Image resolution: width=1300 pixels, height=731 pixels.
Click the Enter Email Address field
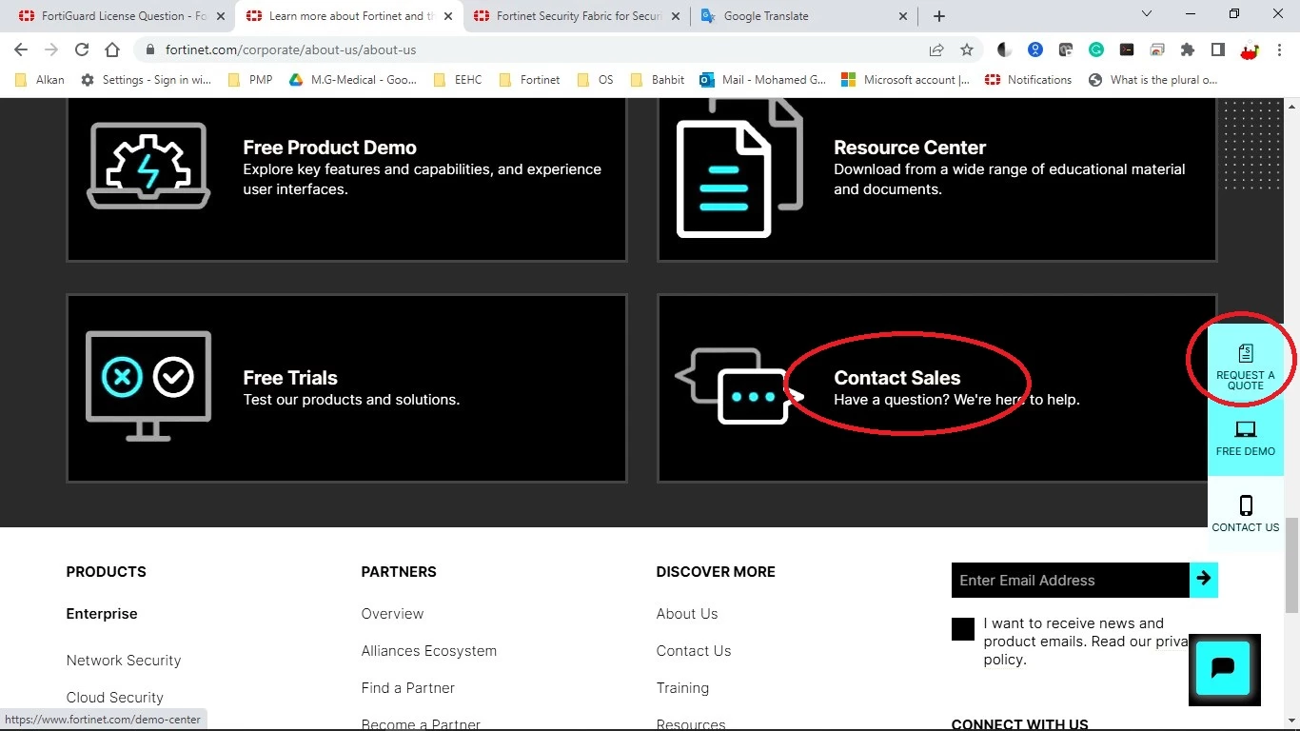[x=1071, y=580]
